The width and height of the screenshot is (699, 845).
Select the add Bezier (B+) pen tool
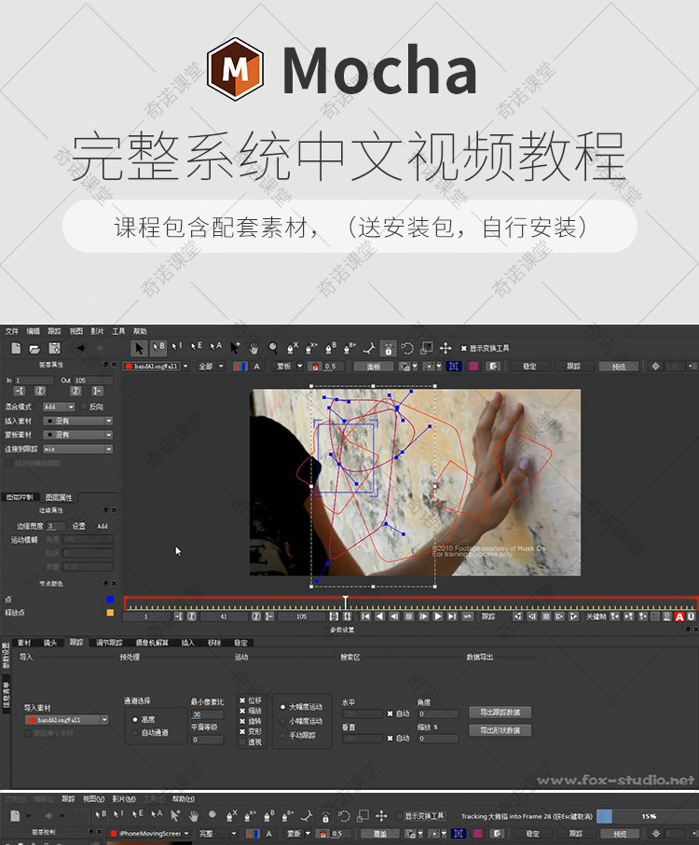350,348
